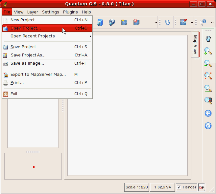Screen dimensions: 216x194
Task: Click the Start Editing pencil icon
Action: coord(183,22)
